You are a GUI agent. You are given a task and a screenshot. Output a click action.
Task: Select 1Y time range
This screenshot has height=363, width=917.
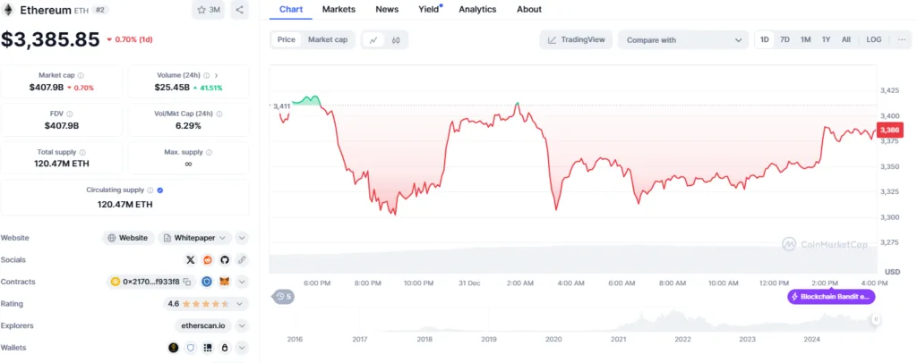pyautogui.click(x=826, y=39)
